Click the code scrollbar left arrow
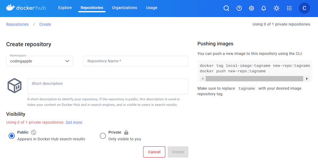 pyautogui.click(x=203, y=79)
